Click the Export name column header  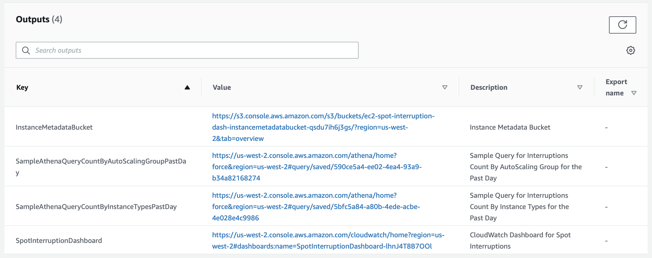pyautogui.click(x=616, y=87)
